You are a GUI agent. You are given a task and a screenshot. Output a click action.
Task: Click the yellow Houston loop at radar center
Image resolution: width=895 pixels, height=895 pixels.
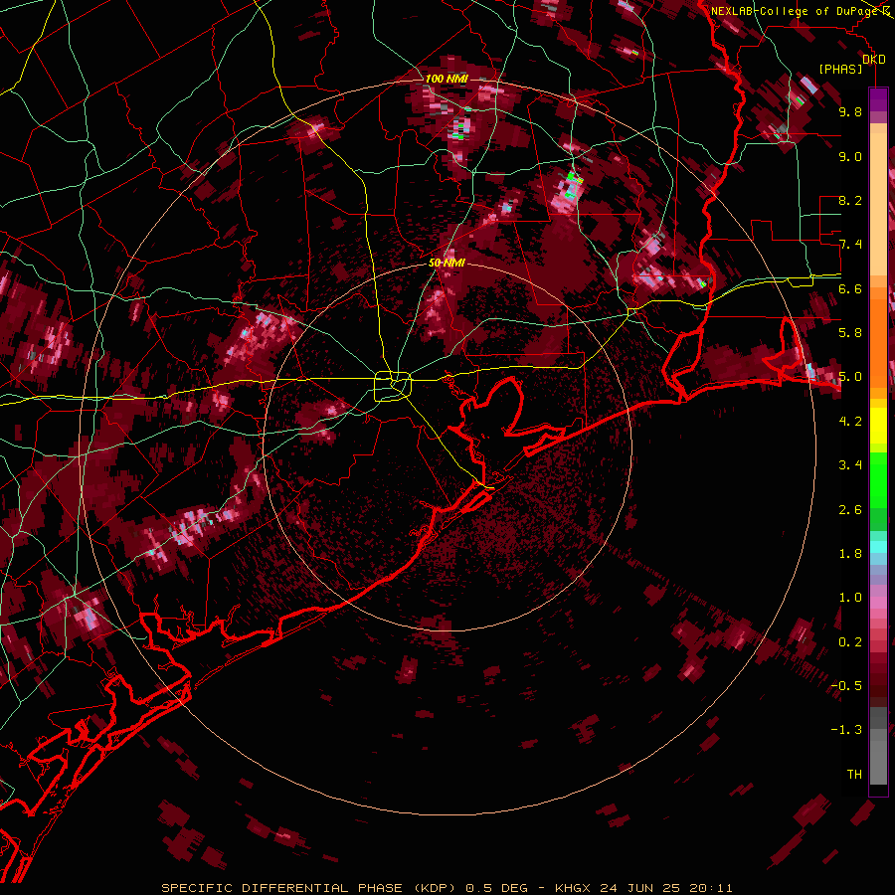pyautogui.click(x=393, y=386)
